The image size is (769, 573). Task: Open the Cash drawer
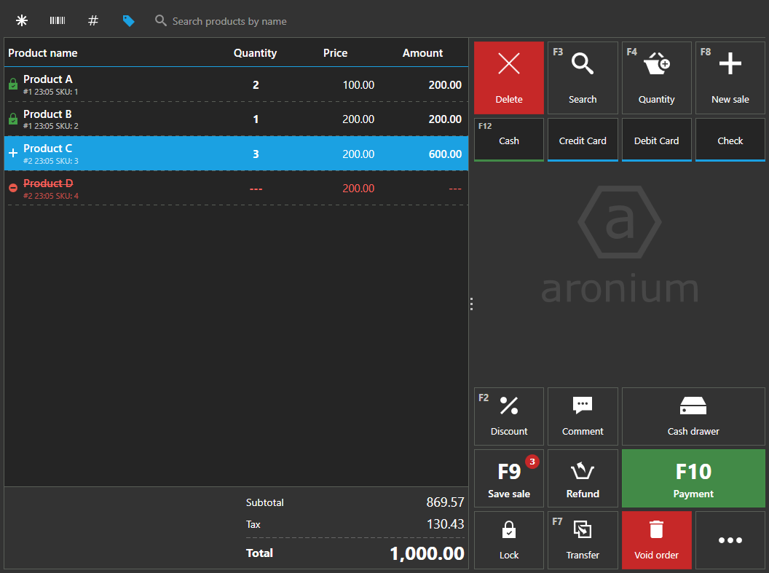693,415
